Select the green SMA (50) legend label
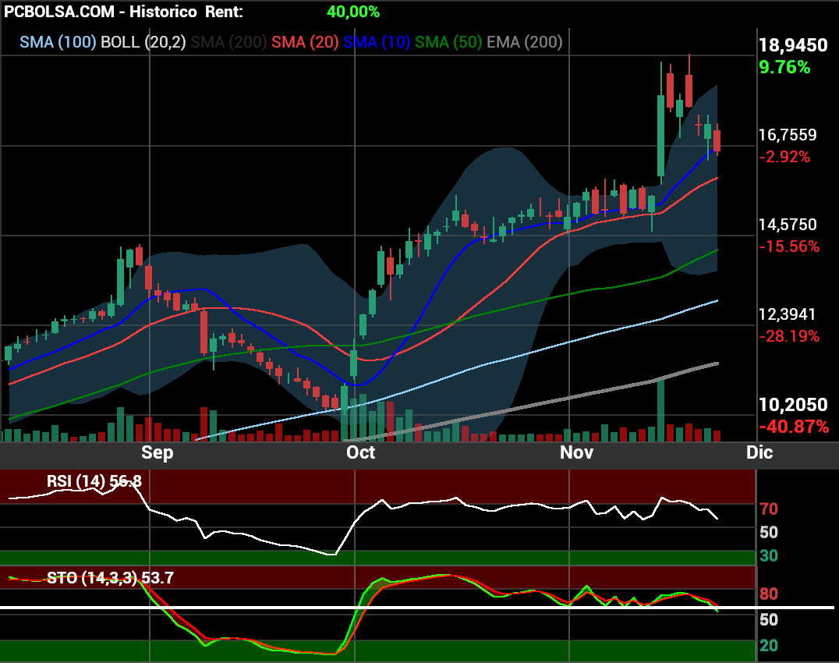The height and width of the screenshot is (663, 839). tap(449, 42)
